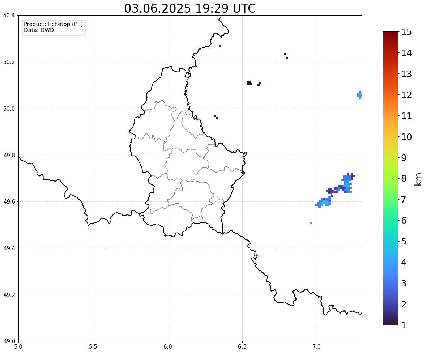
Task: Click the colorbar tick label "13"
Action: pos(406,74)
